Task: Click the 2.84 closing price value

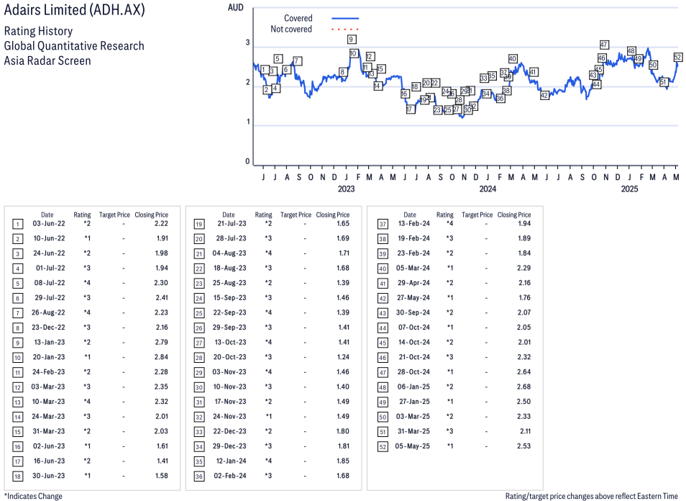Action: 161,357
